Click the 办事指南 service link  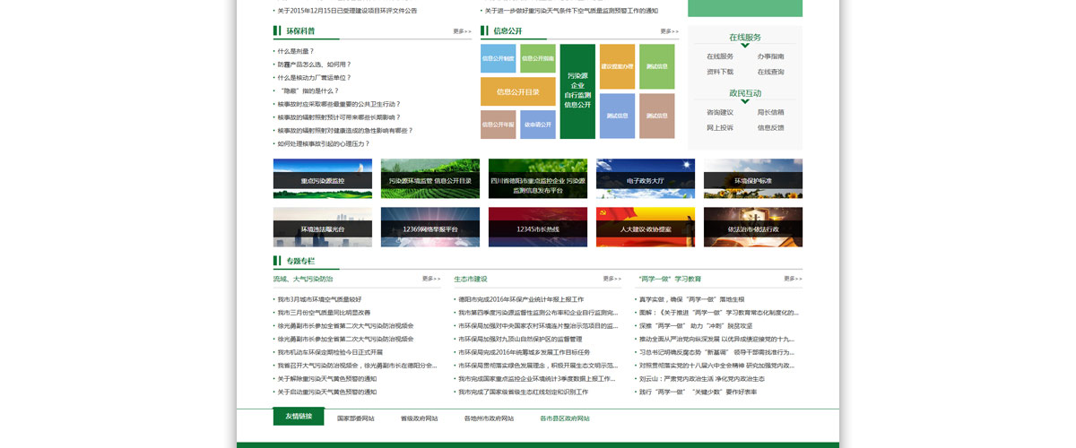(x=770, y=56)
